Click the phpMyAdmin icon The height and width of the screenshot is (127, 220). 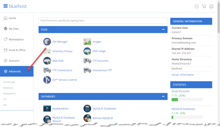click(47, 109)
